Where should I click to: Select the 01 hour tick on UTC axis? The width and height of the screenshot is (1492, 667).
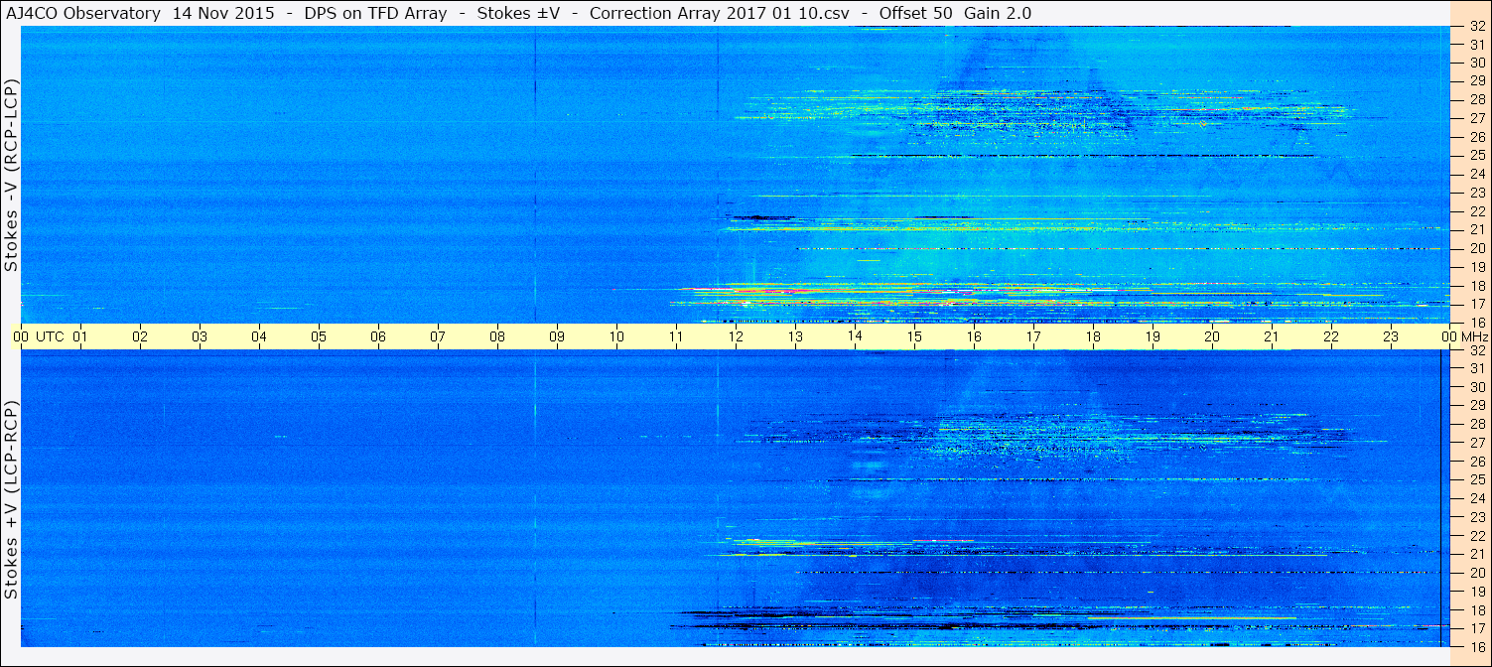[x=80, y=336]
